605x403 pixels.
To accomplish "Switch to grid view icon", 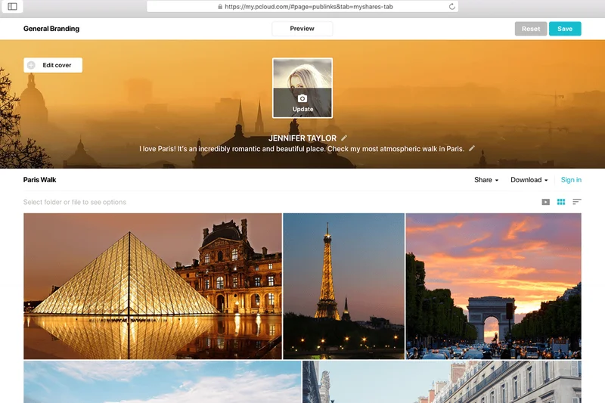I will tap(561, 202).
